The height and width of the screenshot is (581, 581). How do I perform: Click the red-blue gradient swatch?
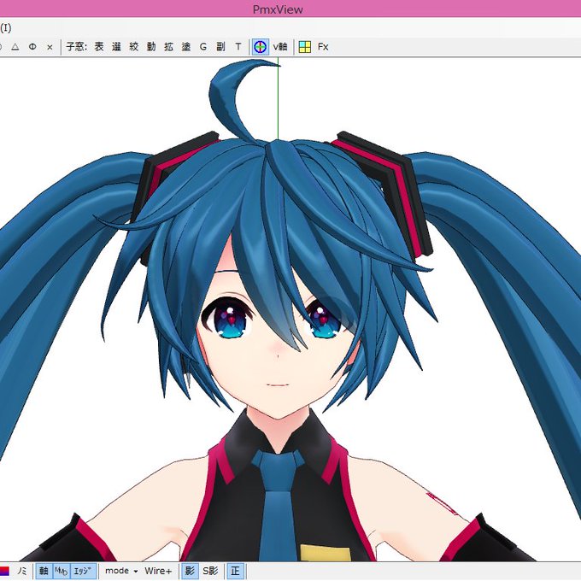pos(4,571)
